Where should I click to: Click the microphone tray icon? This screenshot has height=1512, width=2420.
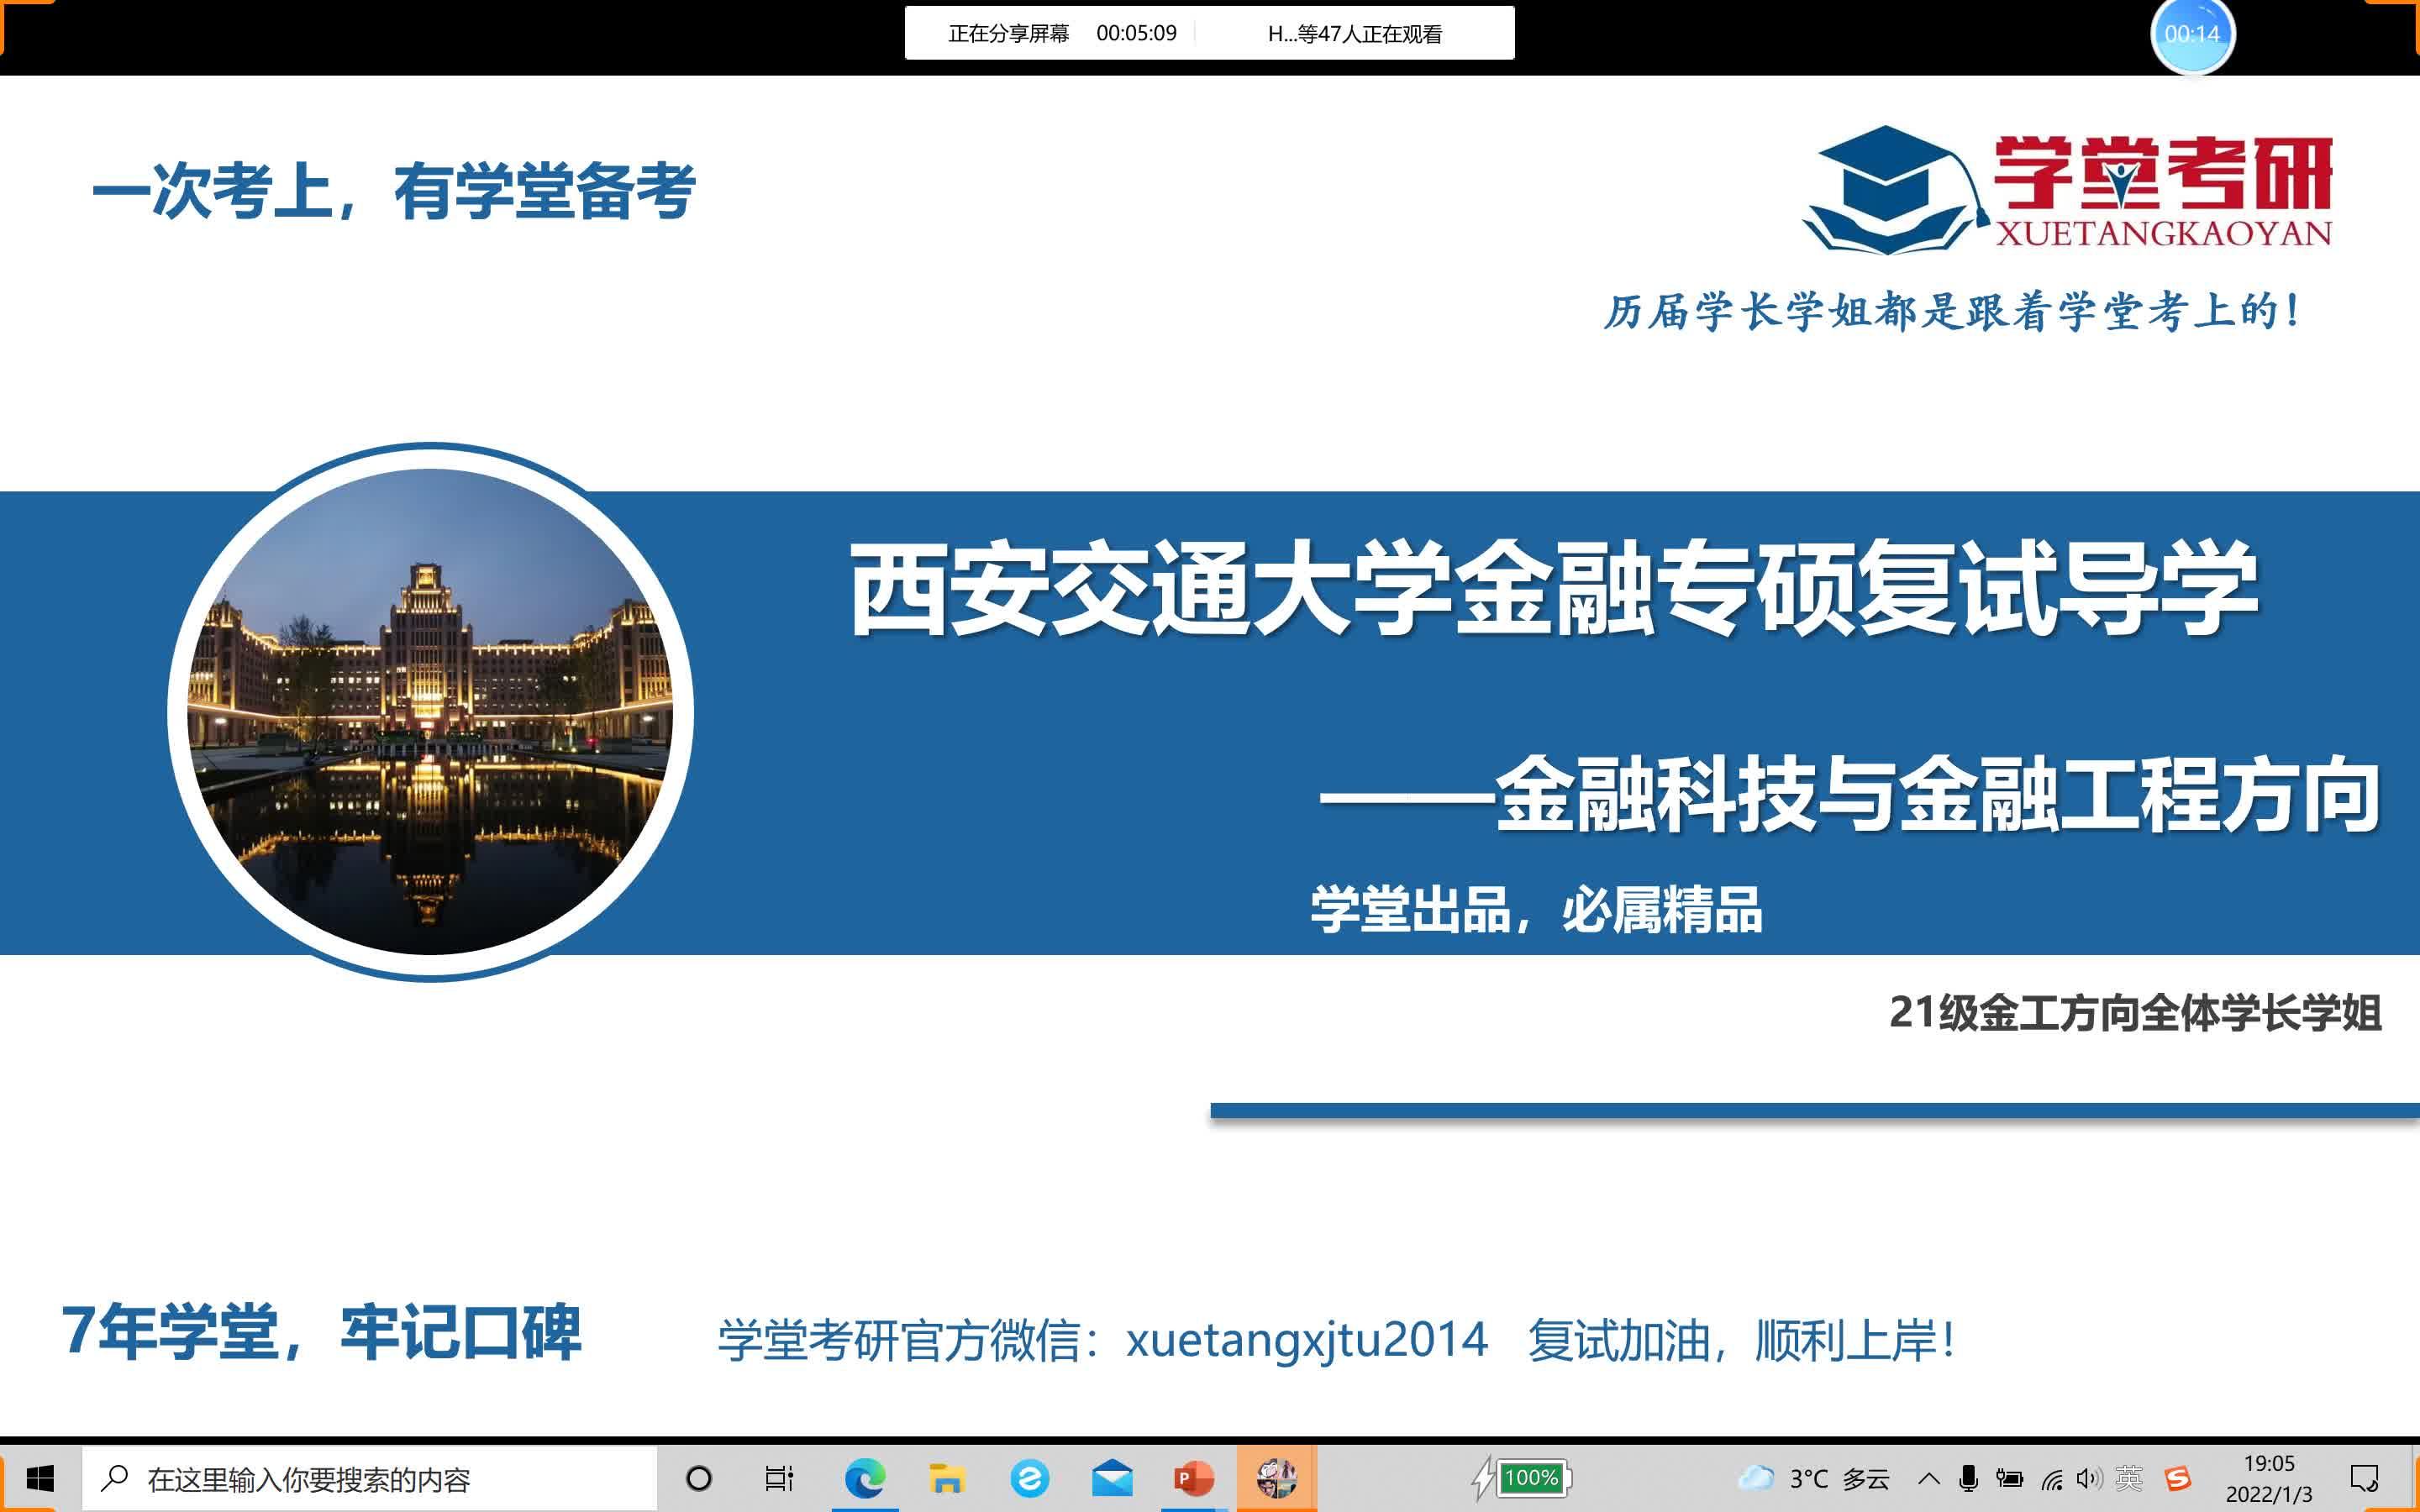1968,1478
